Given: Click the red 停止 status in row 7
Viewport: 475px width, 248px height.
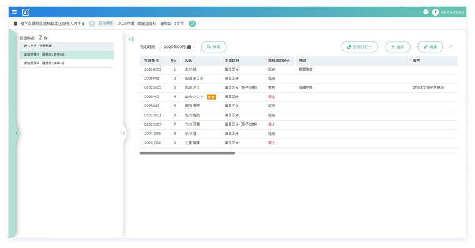Looking at the screenshot, I should point(271,124).
